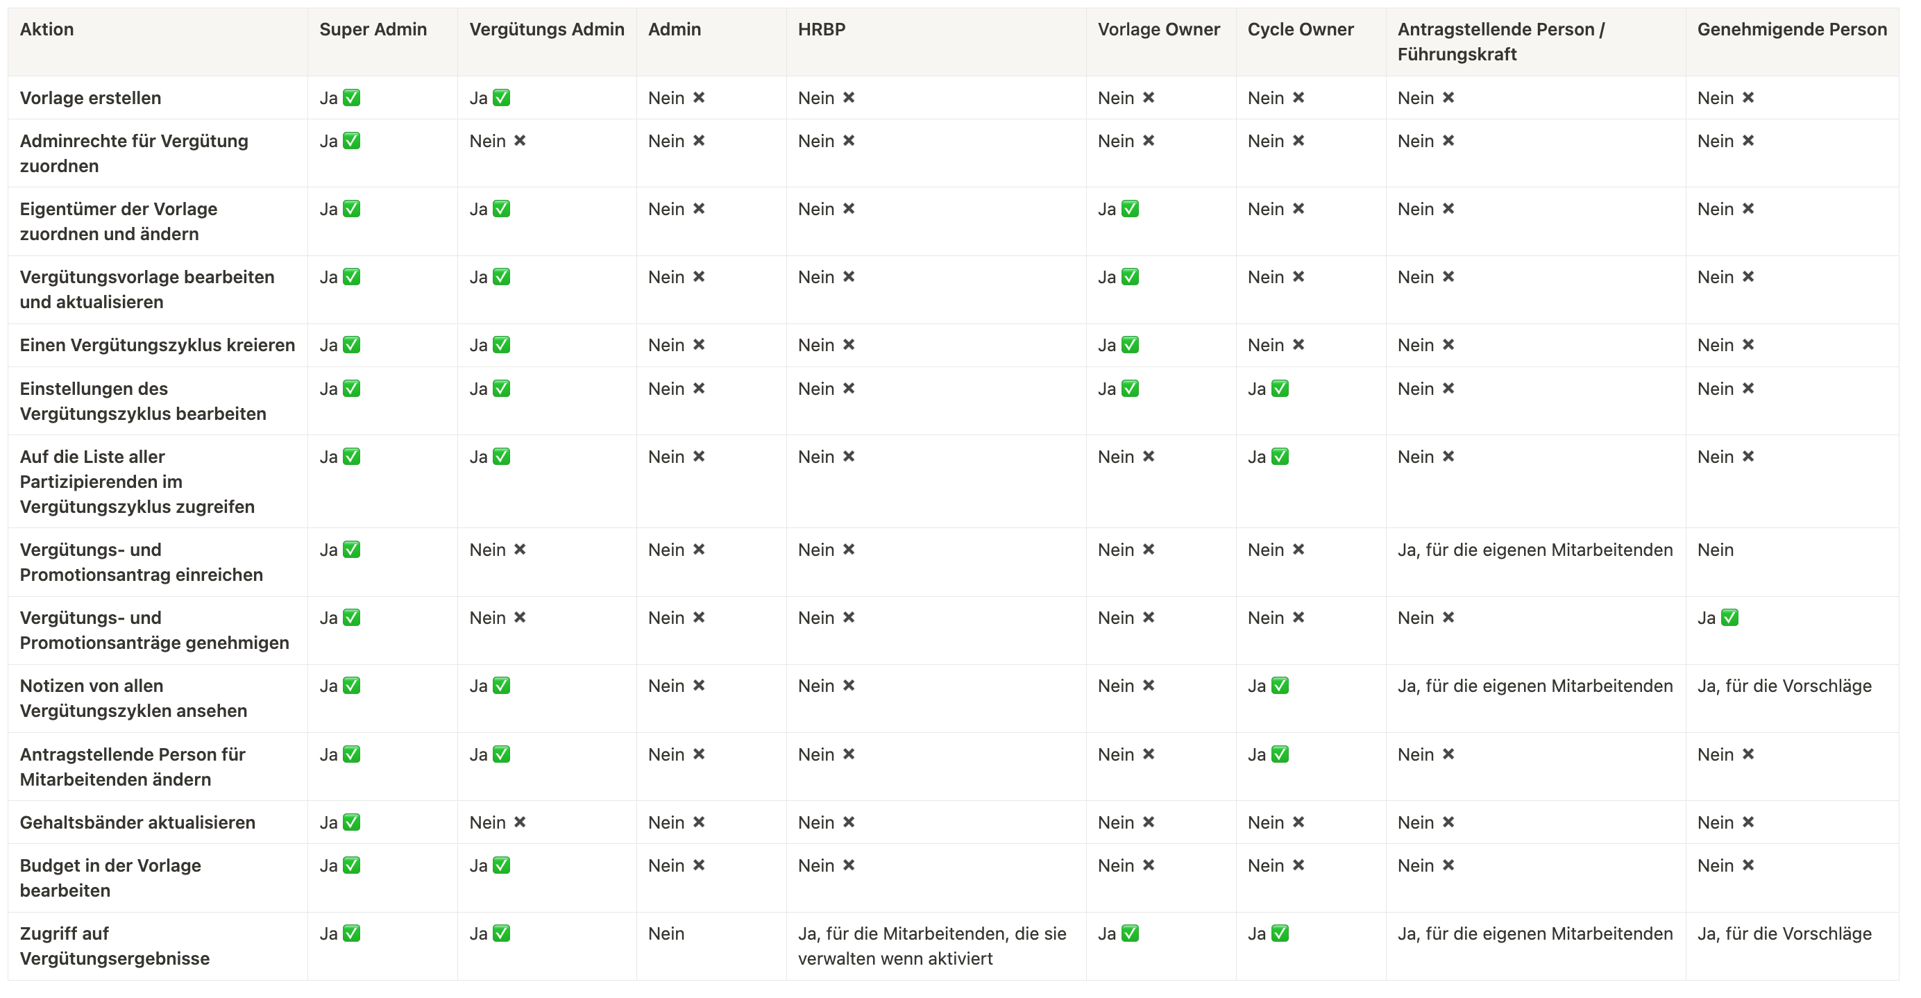This screenshot has width=1921, height=998.
Task: Click the 'Super Admin' column header
Action: point(373,30)
